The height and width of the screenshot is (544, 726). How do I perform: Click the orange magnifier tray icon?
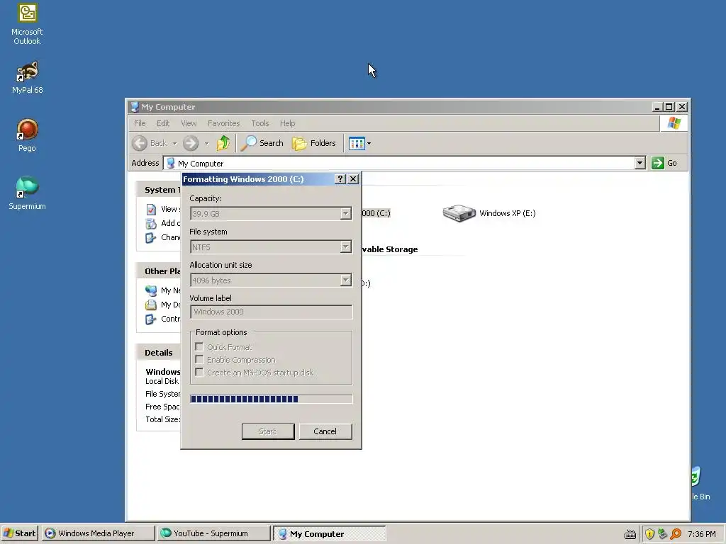676,534
